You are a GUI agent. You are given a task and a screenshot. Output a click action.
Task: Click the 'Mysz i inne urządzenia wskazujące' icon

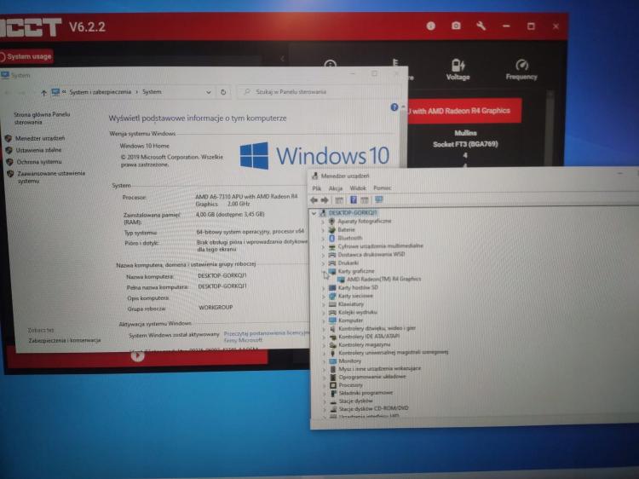tap(333, 369)
